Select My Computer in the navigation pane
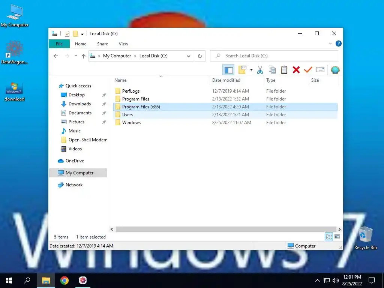Screen dimensions: 384x288 (78, 173)
